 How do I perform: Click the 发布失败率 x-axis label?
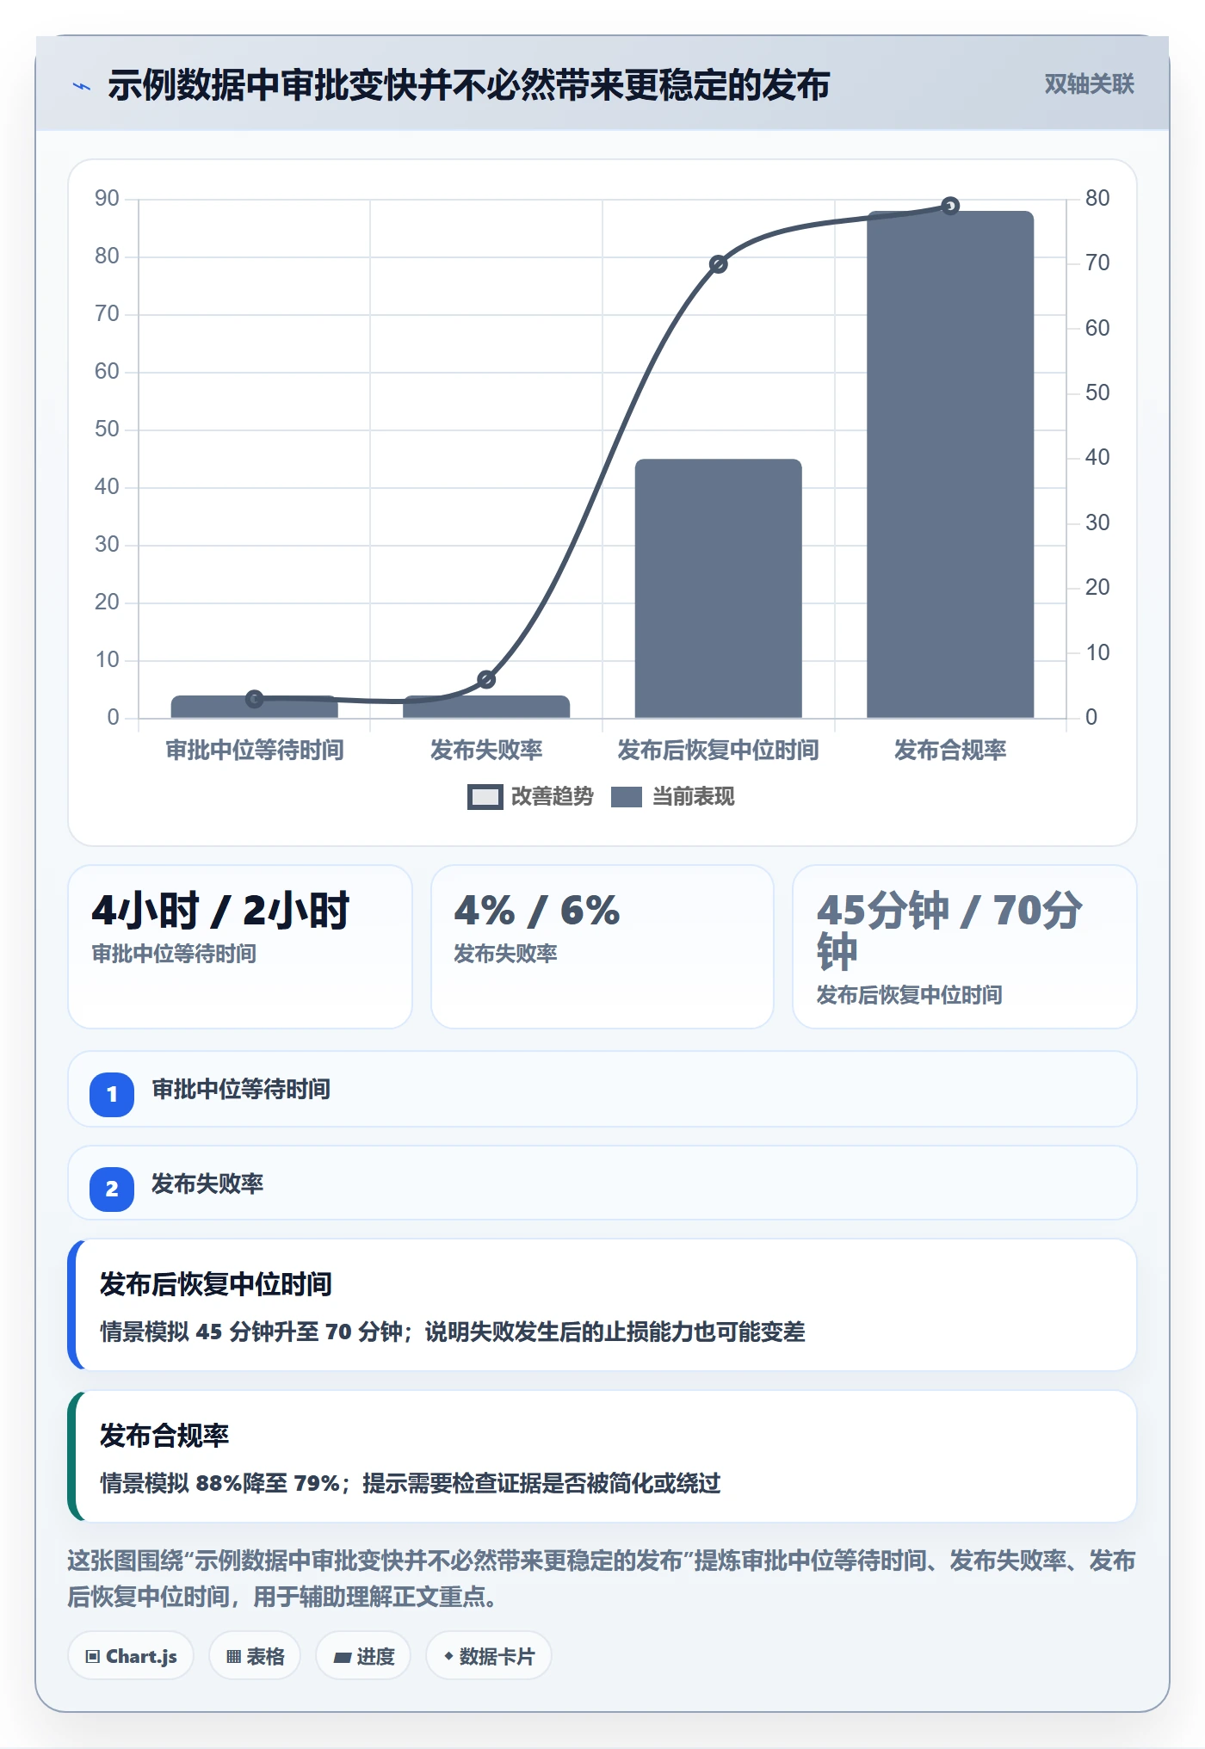[x=486, y=751]
